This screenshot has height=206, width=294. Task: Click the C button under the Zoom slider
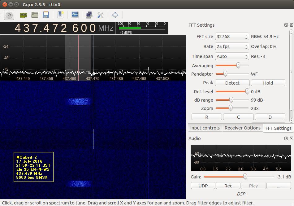pos(238,117)
